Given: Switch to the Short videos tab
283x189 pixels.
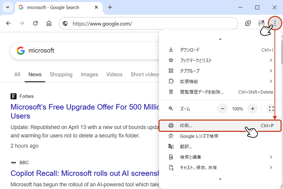Looking at the screenshot, I should point(145,74).
